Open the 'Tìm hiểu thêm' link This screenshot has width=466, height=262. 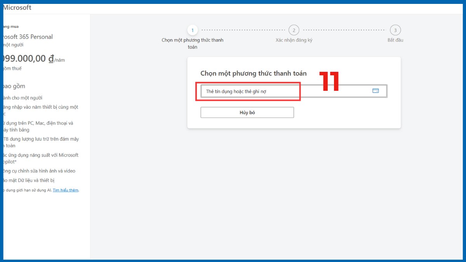coord(66,190)
